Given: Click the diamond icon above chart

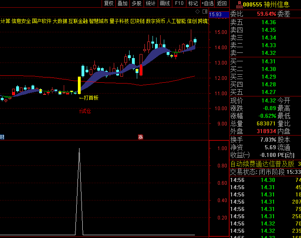Looking at the screenshot, I should [197, 12].
